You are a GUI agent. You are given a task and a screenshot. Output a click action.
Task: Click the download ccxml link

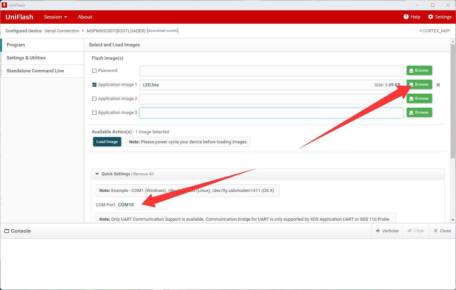pos(163,31)
